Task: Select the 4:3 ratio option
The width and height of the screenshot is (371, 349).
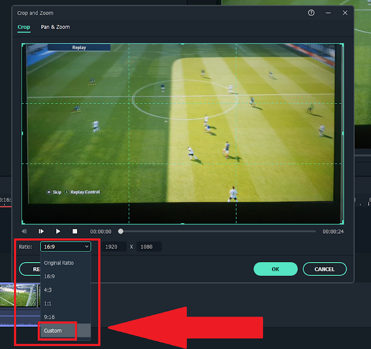Action: tap(66, 290)
